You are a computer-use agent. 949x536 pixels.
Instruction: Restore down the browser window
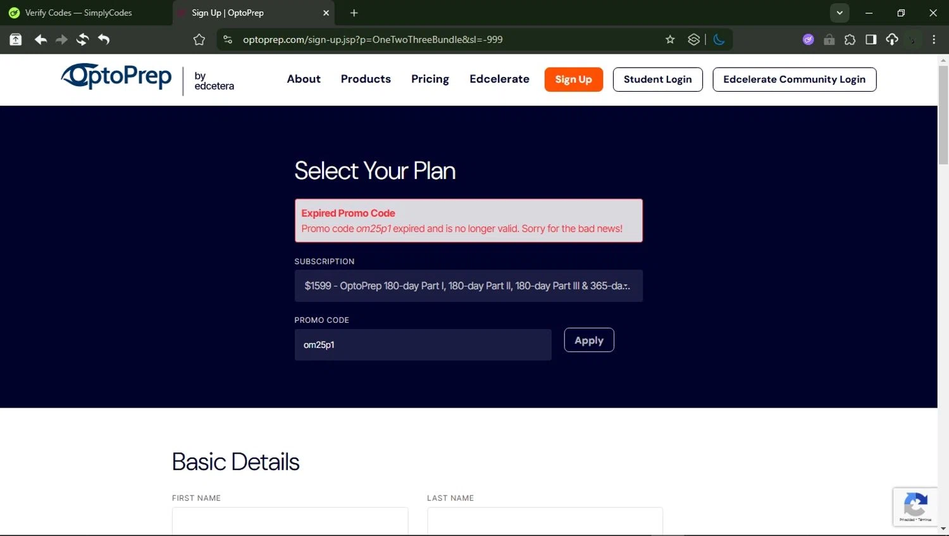coord(901,13)
